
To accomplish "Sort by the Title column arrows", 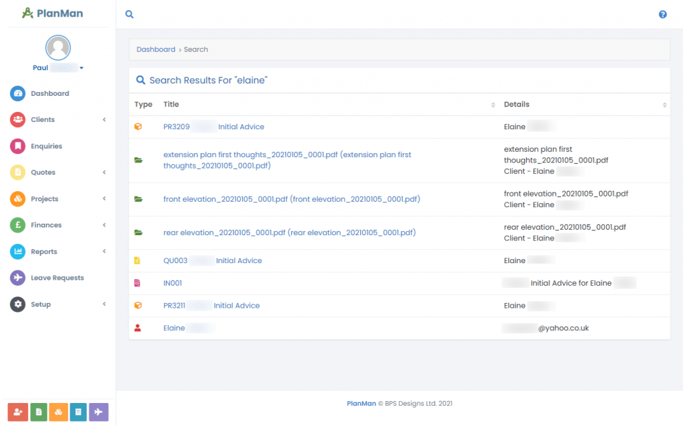I will [x=493, y=105].
